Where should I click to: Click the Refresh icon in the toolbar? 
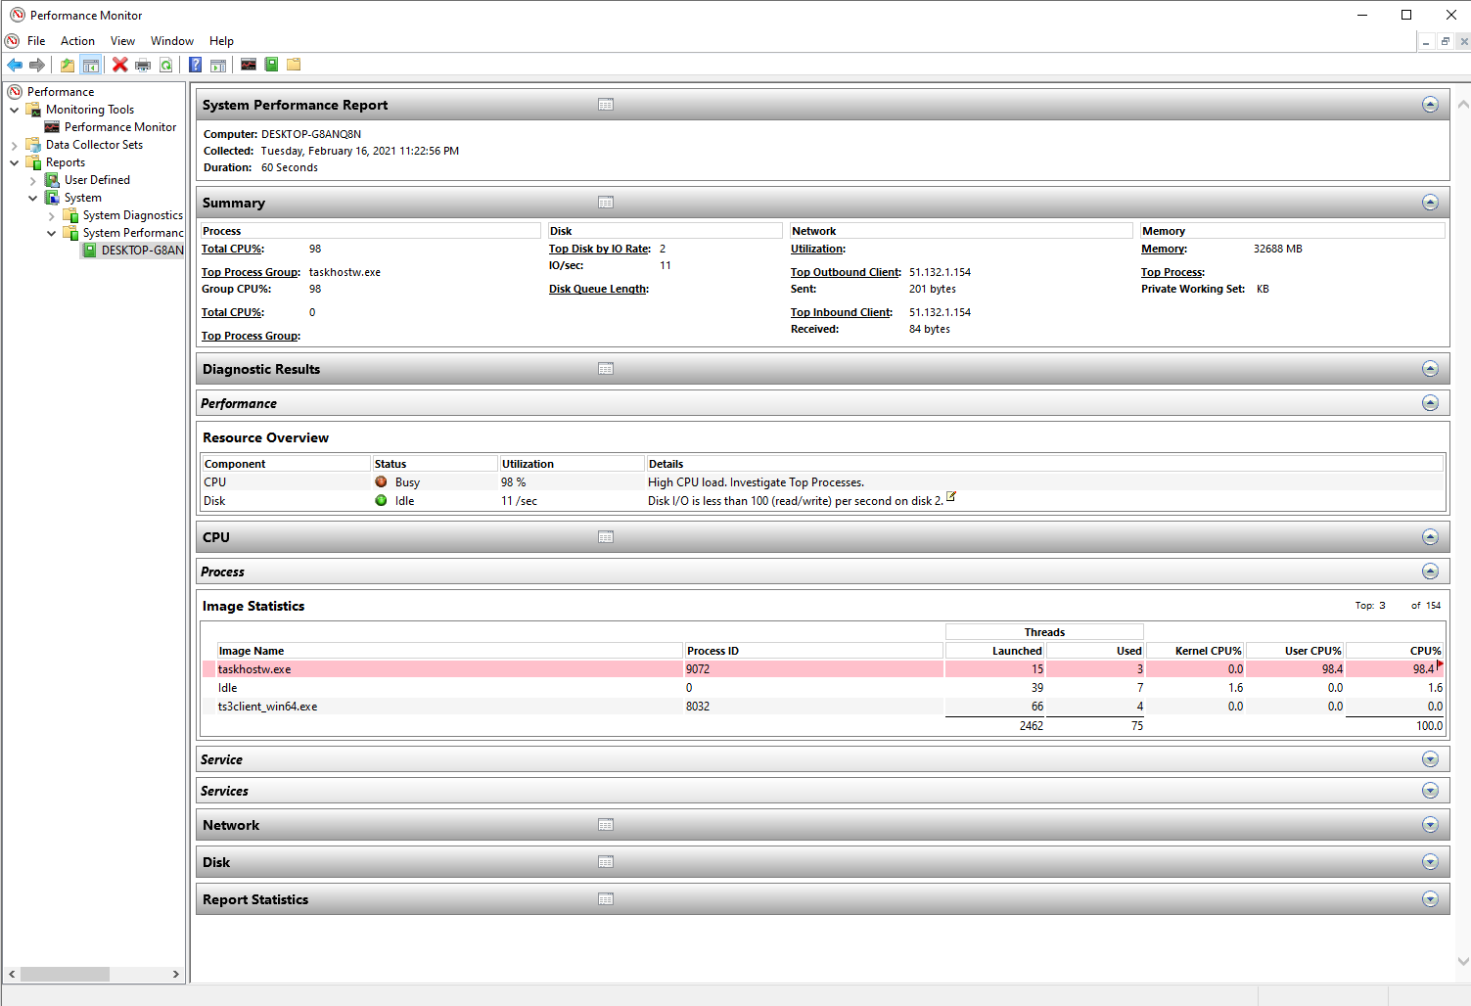(166, 65)
